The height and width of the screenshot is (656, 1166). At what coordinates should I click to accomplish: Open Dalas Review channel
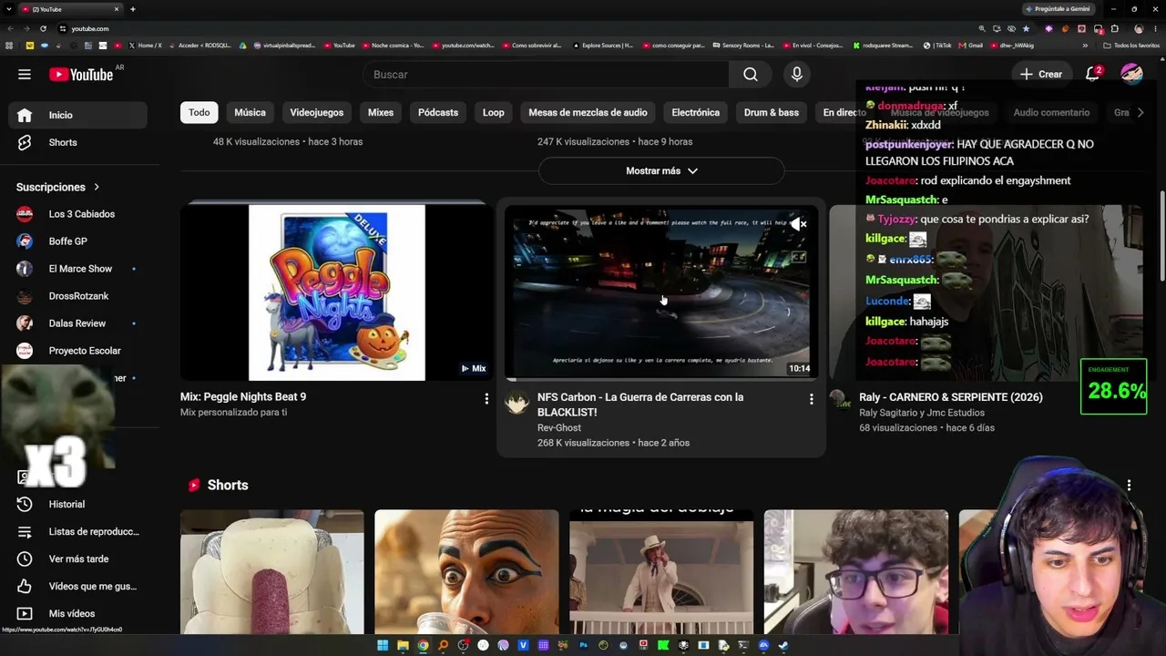pyautogui.click(x=77, y=323)
